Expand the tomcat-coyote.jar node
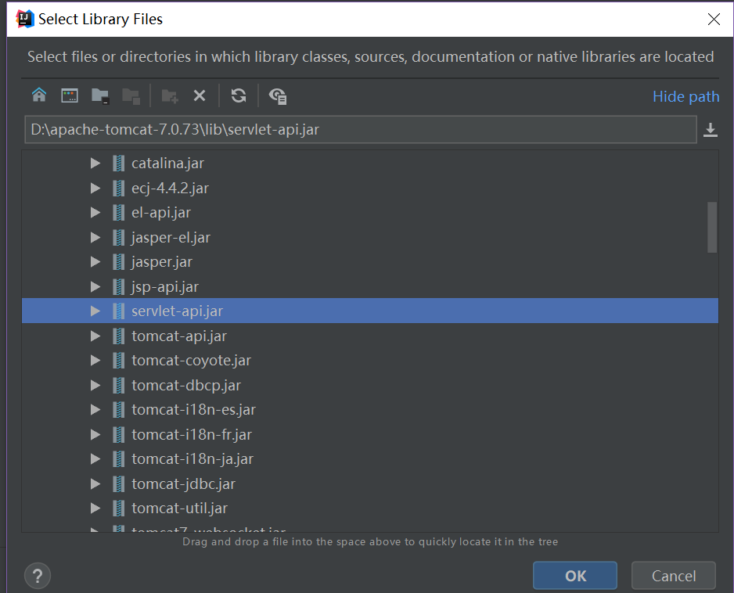 pos(95,361)
